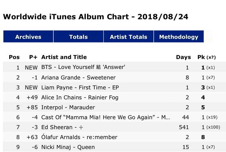Select Liam Payne - First Time - EP
Viewport: 226px width, 152px height.
pyautogui.click(x=80, y=88)
